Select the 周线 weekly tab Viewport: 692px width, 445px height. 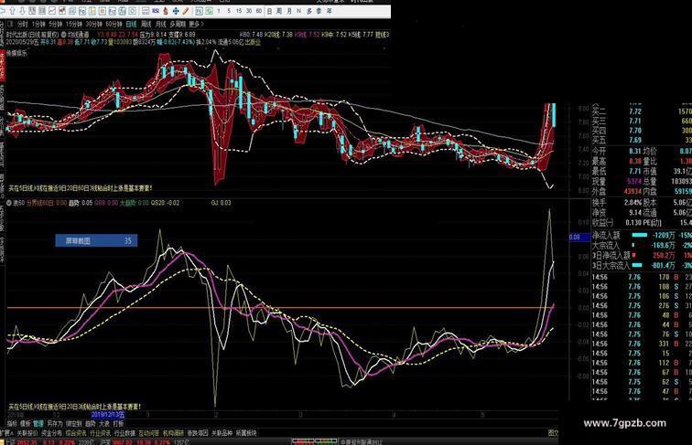[x=146, y=25]
